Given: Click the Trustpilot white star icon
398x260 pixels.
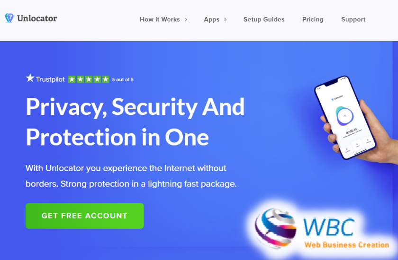Looking at the screenshot, I should pos(30,78).
